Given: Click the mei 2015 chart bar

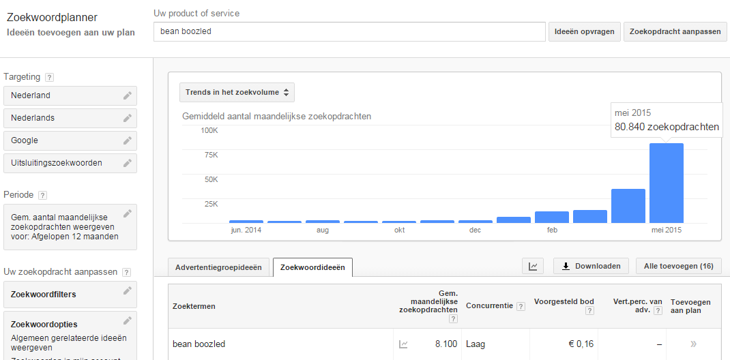Looking at the screenshot, I should tap(667, 183).
